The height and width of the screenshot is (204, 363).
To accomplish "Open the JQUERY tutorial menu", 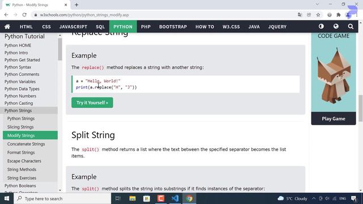I will tap(277, 27).
